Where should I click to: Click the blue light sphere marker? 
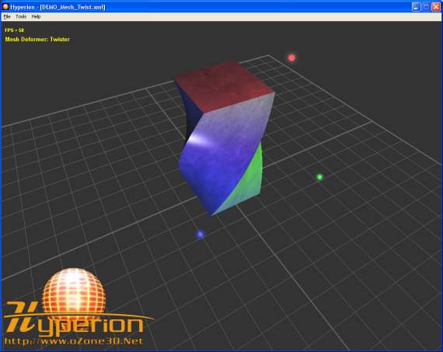click(201, 234)
